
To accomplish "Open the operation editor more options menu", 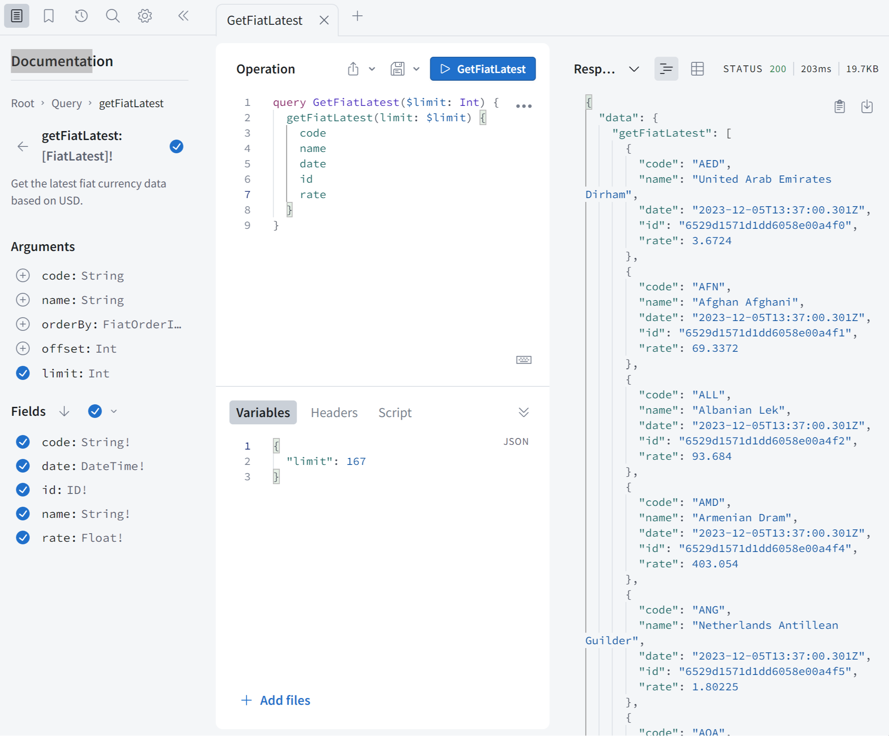I will pyautogui.click(x=524, y=106).
